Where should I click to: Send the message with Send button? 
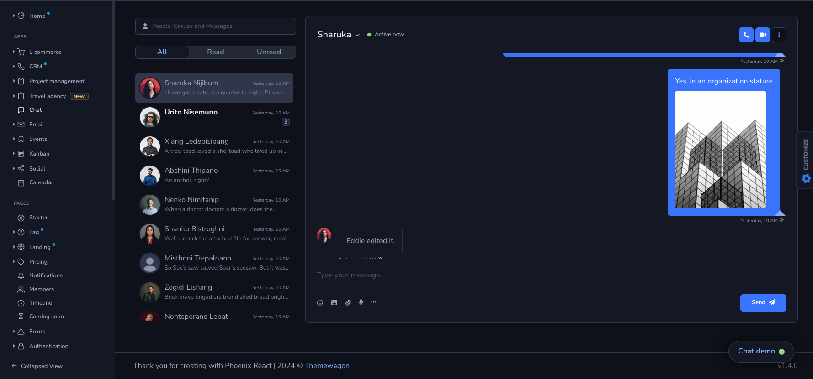tap(763, 303)
